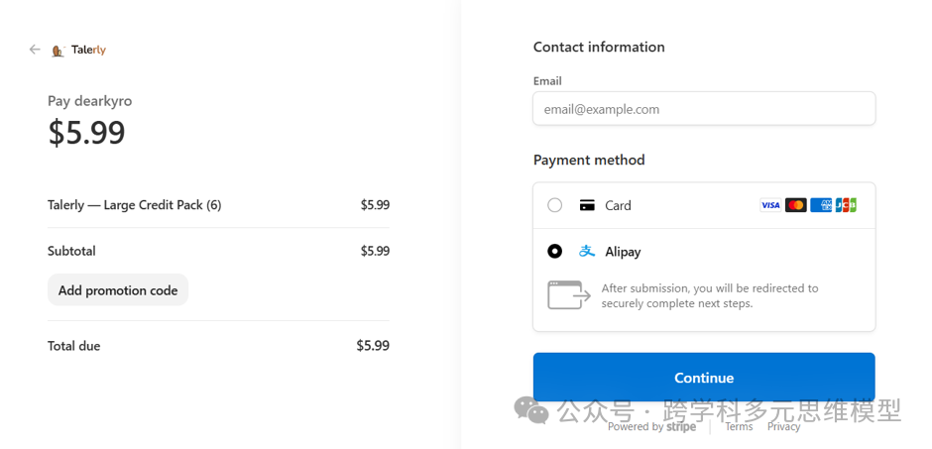The height and width of the screenshot is (449, 932).
Task: Click the Add promotion code button
Action: pyautogui.click(x=118, y=290)
